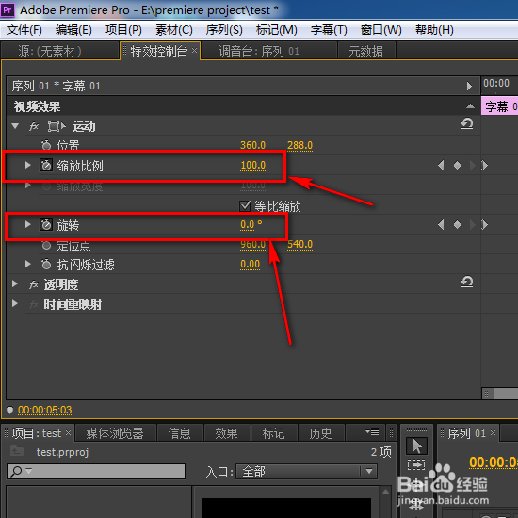Collapse the 视频效果 section arrow
Screen dimensions: 518x518
pos(470,106)
